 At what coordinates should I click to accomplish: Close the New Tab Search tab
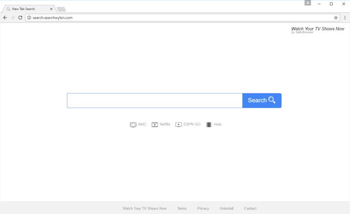coord(51,9)
